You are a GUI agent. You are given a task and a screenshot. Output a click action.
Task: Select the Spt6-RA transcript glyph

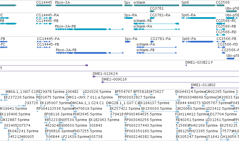(x=199, y=18)
